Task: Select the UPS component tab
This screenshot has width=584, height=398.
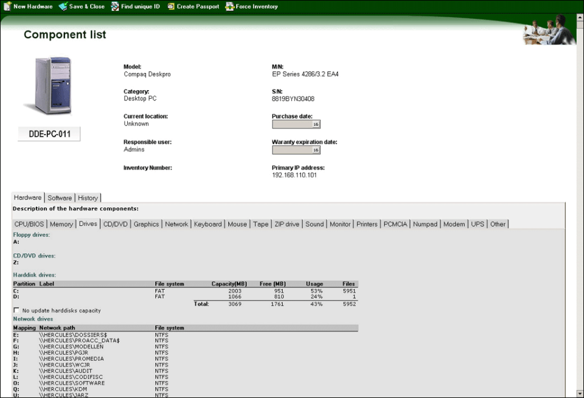Action: click(x=478, y=224)
